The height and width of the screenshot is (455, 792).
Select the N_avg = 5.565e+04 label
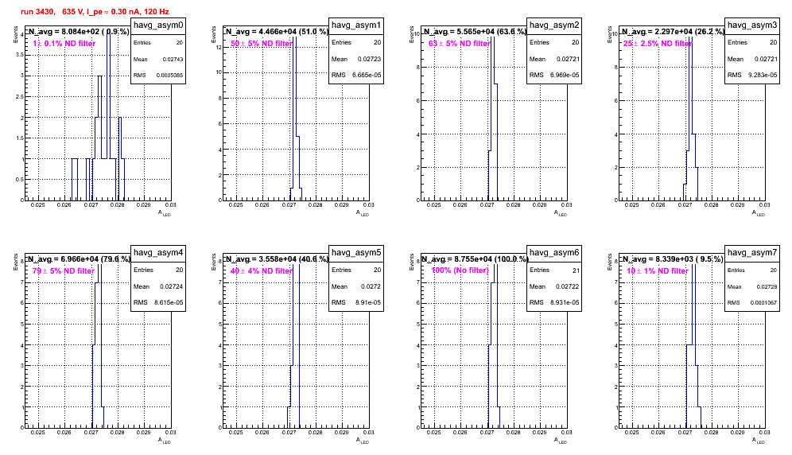(x=475, y=32)
